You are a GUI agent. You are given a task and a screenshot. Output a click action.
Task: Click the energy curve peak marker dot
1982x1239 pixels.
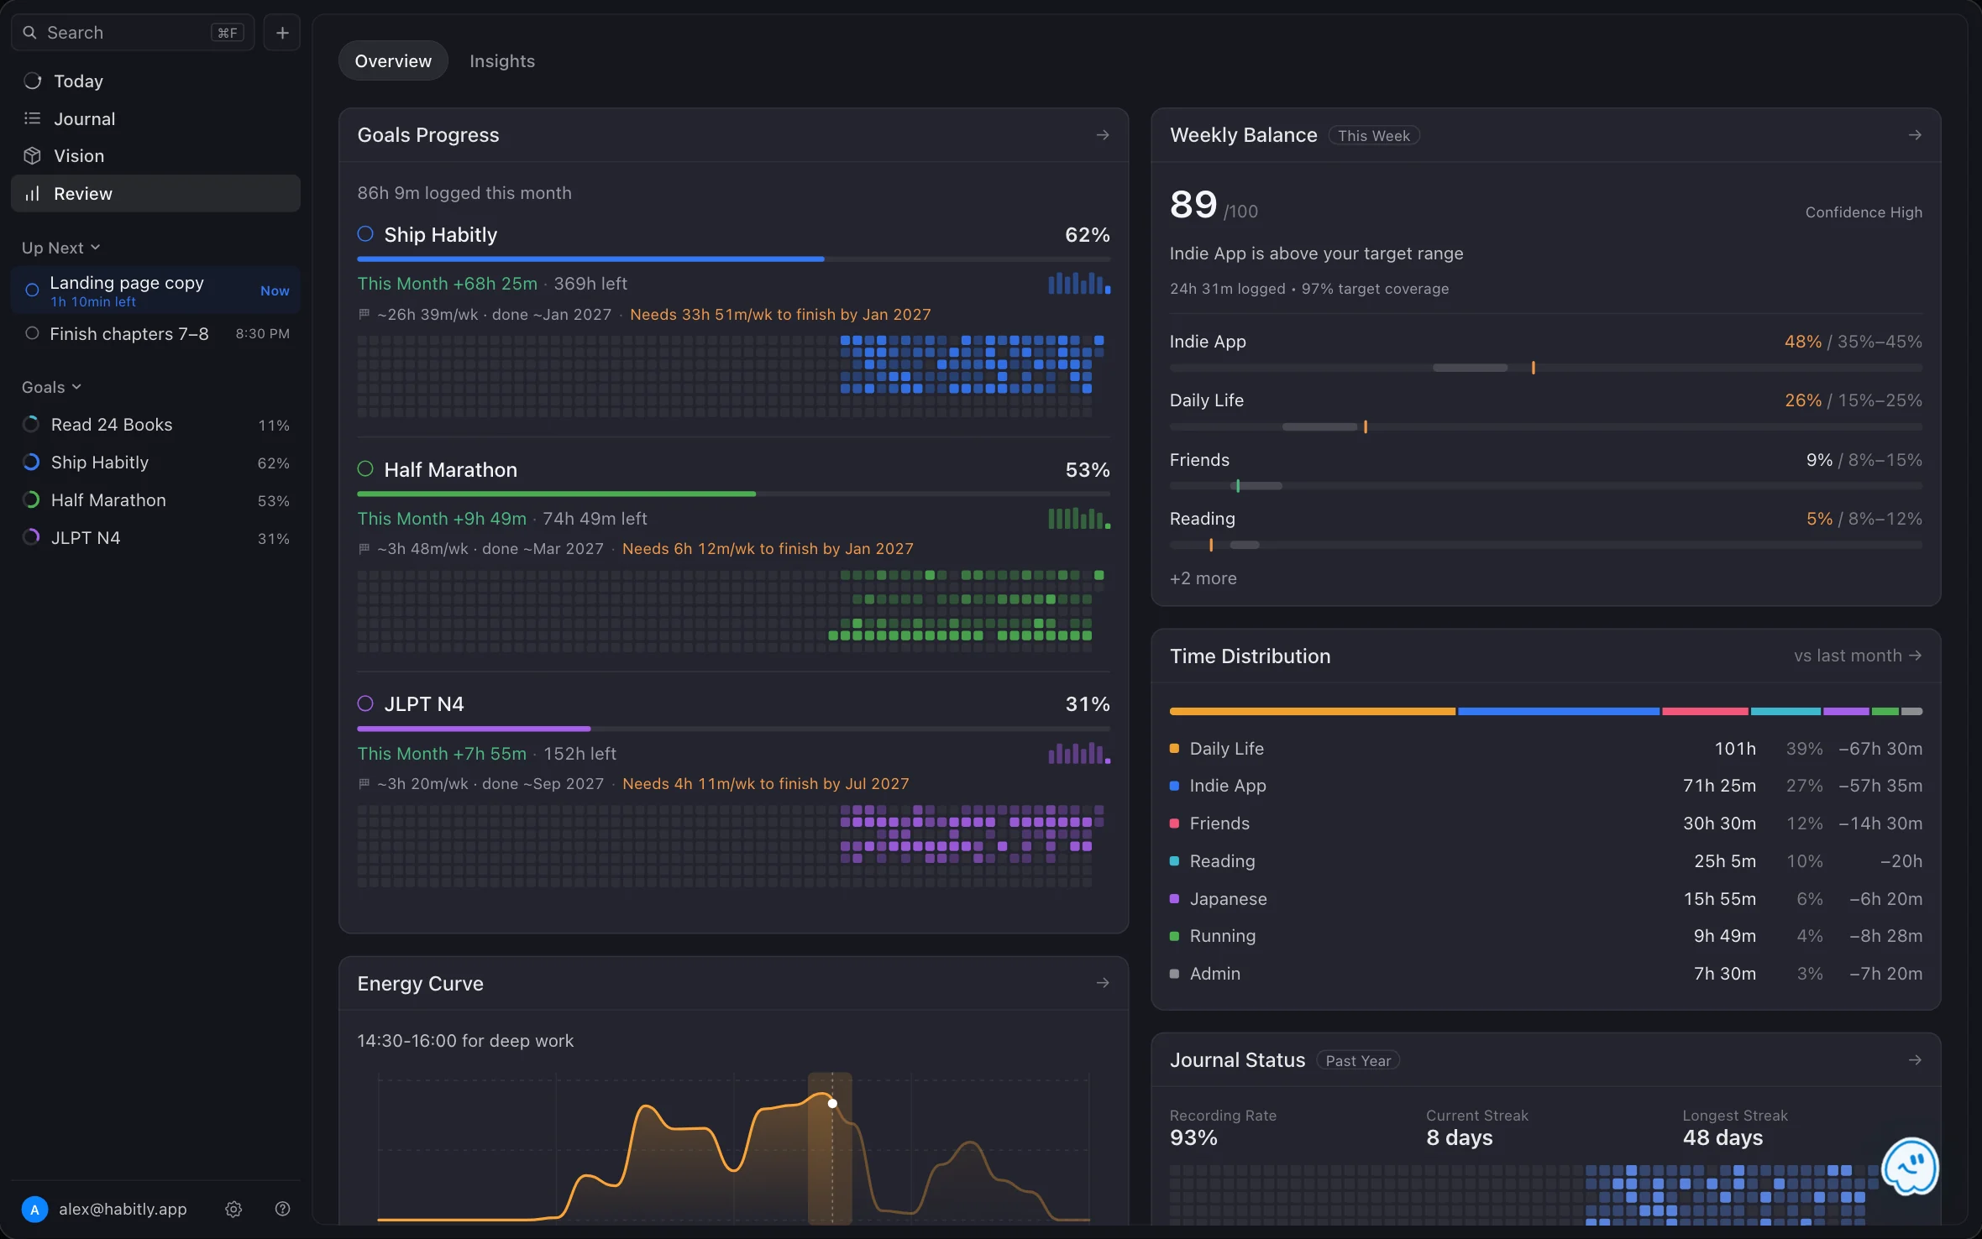832,1103
